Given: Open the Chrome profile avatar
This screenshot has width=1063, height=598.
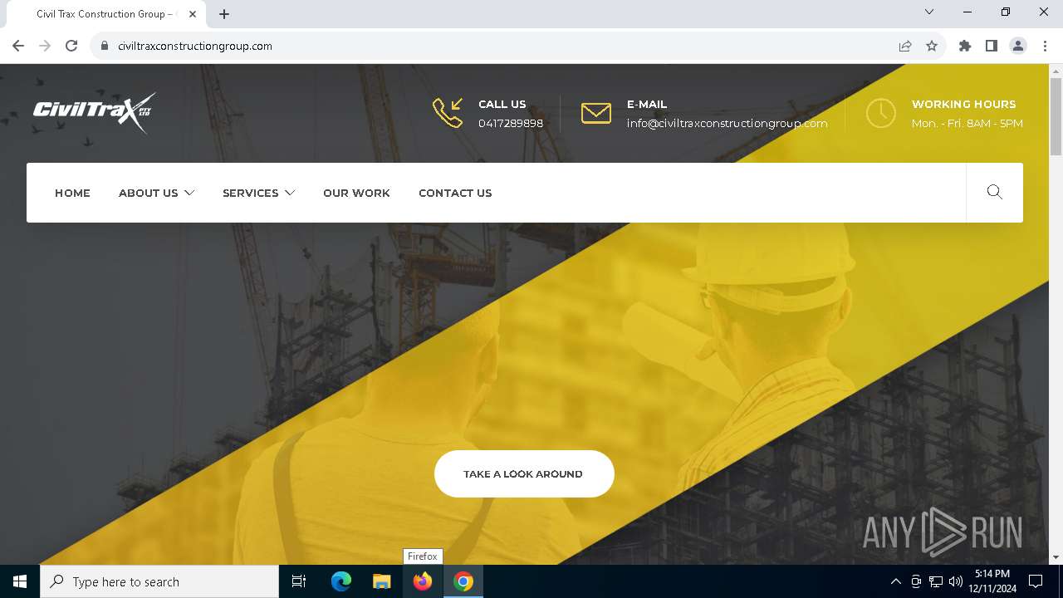Looking at the screenshot, I should pyautogui.click(x=1018, y=46).
